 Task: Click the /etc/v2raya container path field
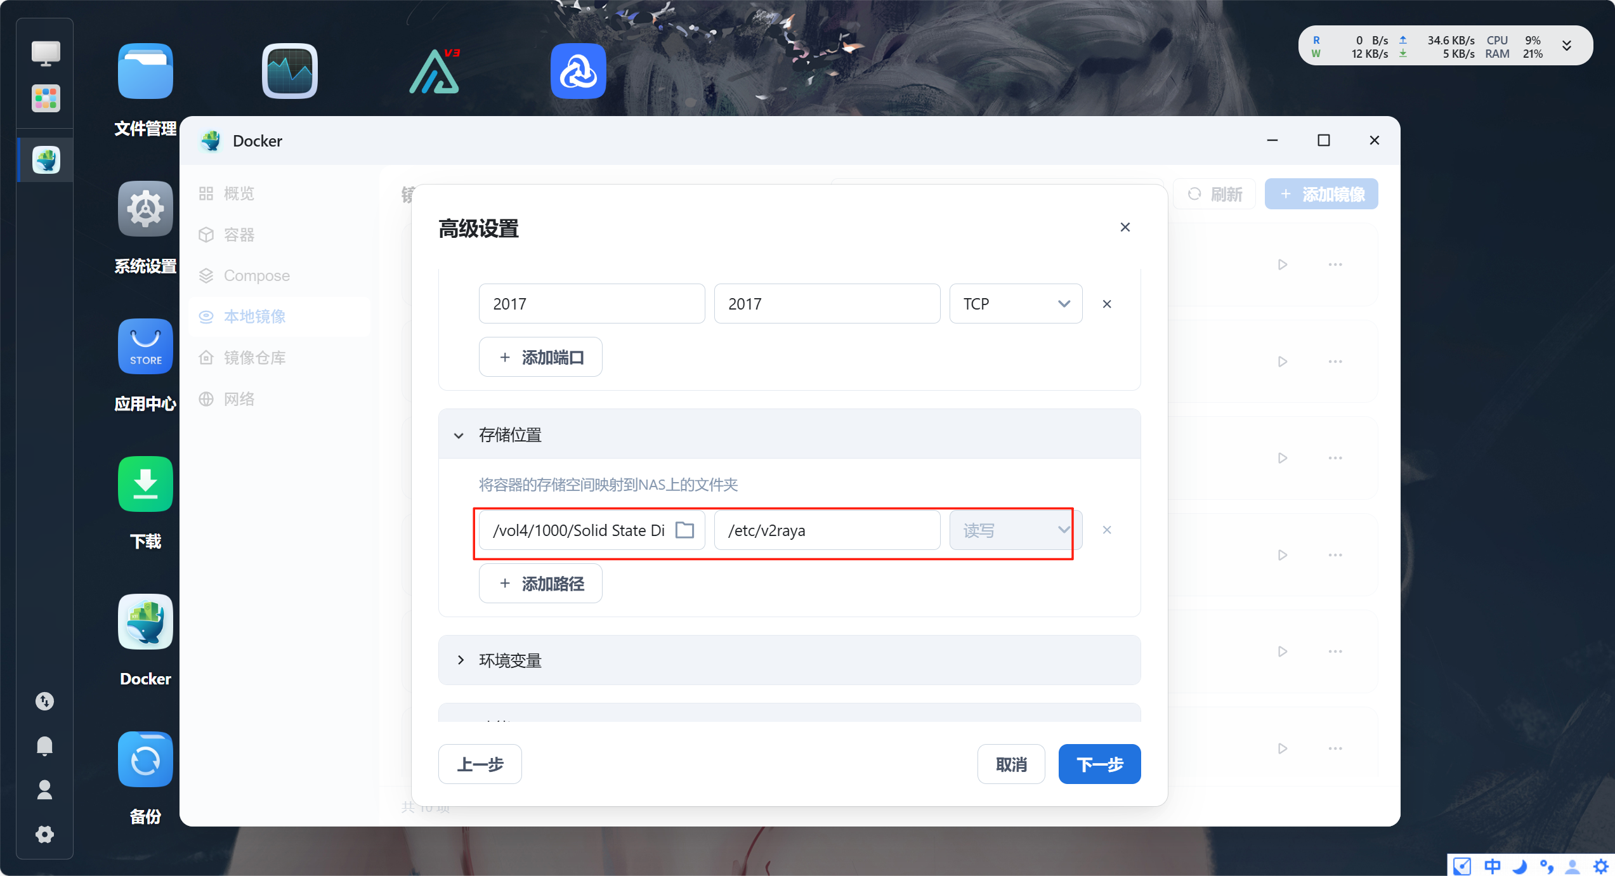(827, 530)
